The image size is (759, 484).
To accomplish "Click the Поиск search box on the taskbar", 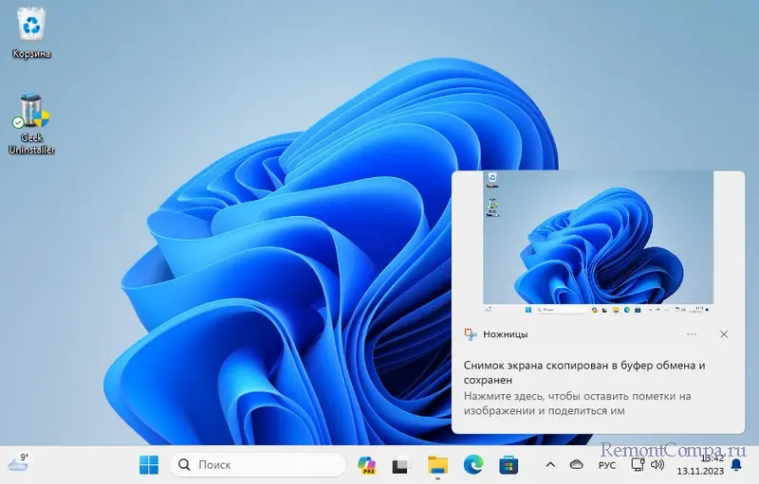I will coord(258,465).
